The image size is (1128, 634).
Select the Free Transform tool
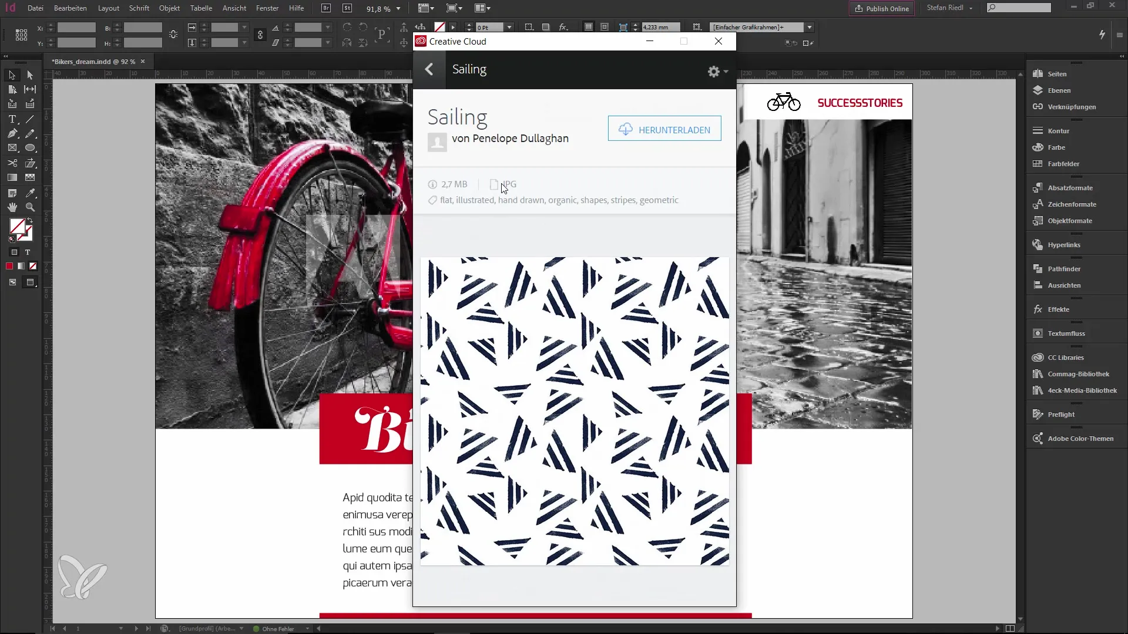pos(30,163)
